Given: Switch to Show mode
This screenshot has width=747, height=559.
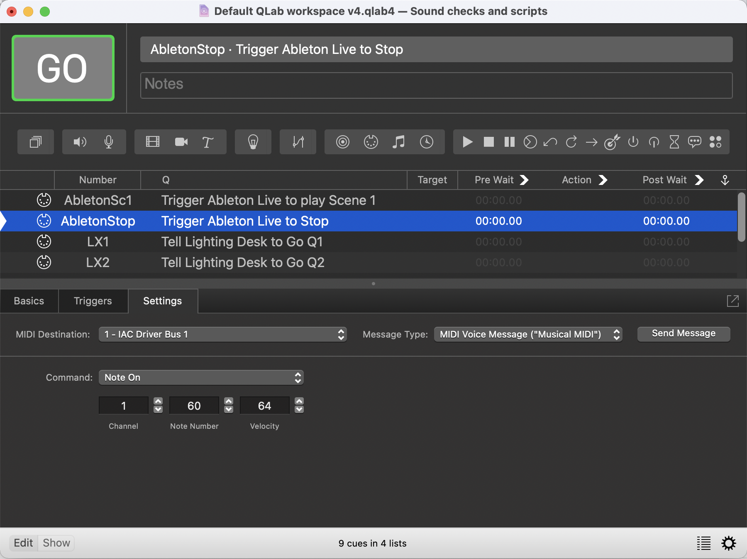Looking at the screenshot, I should [x=56, y=543].
